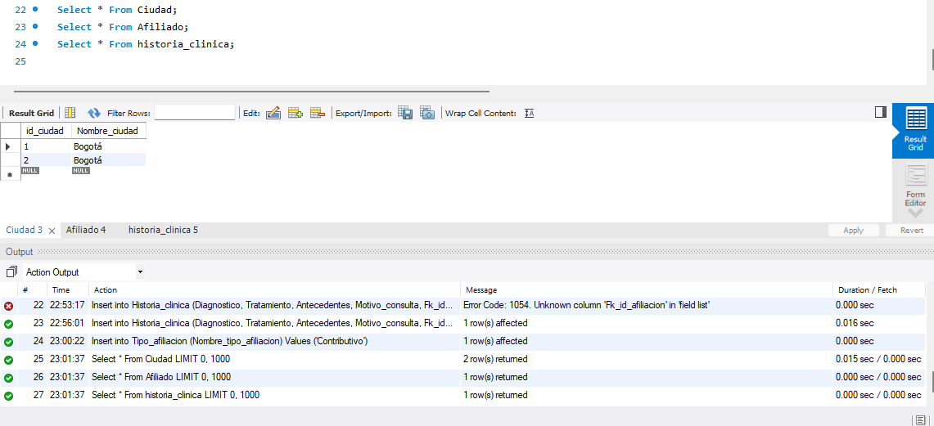Open the Action Output dropdown
The height and width of the screenshot is (426, 934).
140,271
